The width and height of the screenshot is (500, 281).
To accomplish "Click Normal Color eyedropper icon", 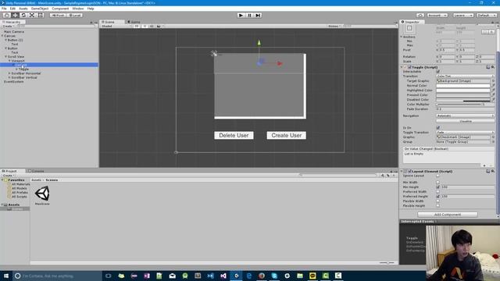I will [x=493, y=86].
